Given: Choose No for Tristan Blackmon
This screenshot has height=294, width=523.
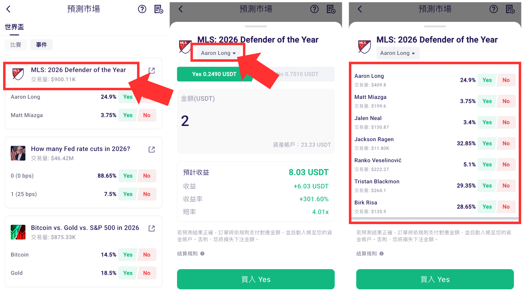Looking at the screenshot, I should [506, 185].
